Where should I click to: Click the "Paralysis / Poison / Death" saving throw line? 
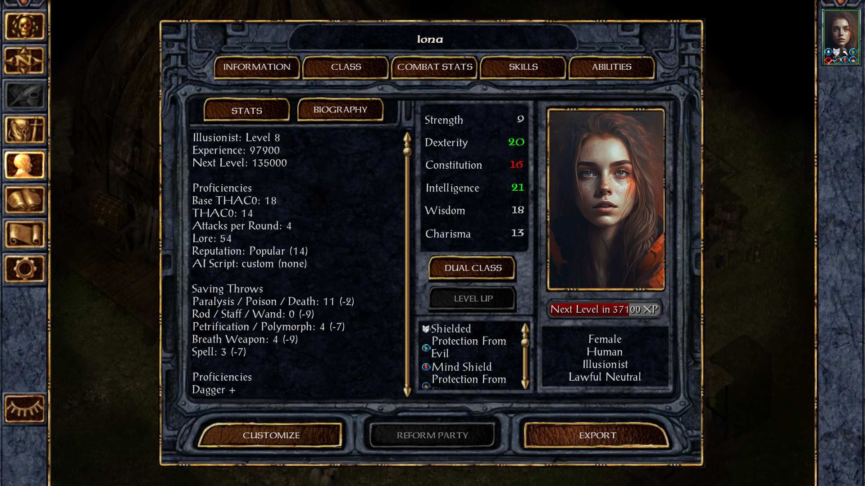(273, 301)
